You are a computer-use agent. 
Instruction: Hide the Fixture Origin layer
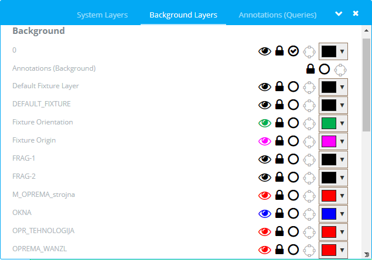pos(265,141)
